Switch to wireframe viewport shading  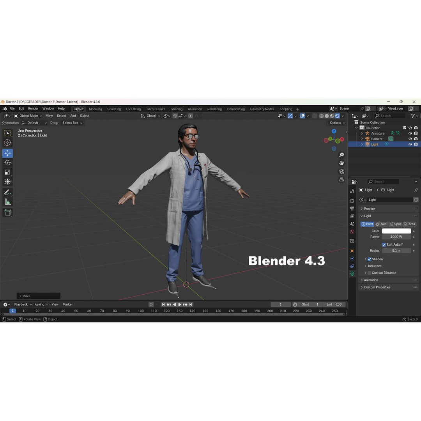(321, 116)
